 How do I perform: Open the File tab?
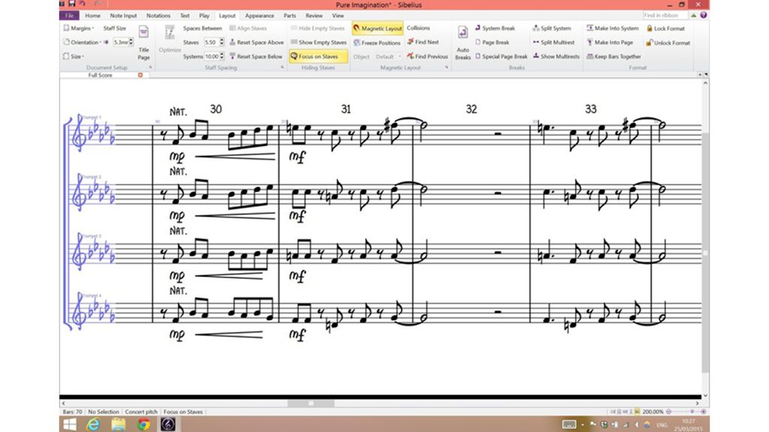coord(69,14)
